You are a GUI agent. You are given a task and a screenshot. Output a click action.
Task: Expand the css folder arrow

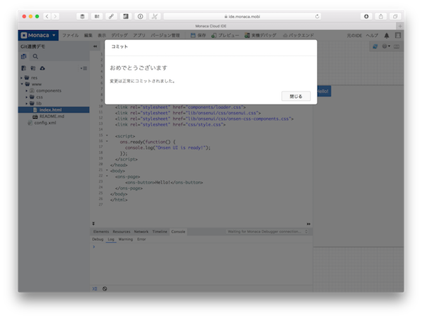(x=27, y=97)
